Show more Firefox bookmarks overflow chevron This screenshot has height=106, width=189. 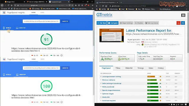pos(92,9)
